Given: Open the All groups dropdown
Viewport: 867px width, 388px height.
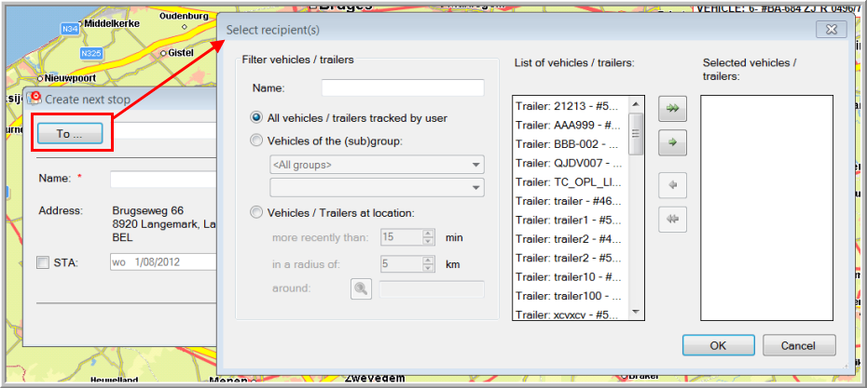Looking at the screenshot, I should click(376, 166).
